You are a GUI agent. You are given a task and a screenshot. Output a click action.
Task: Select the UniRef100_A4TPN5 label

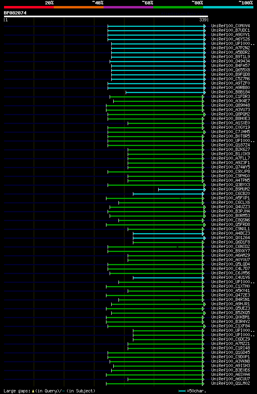[230, 181]
